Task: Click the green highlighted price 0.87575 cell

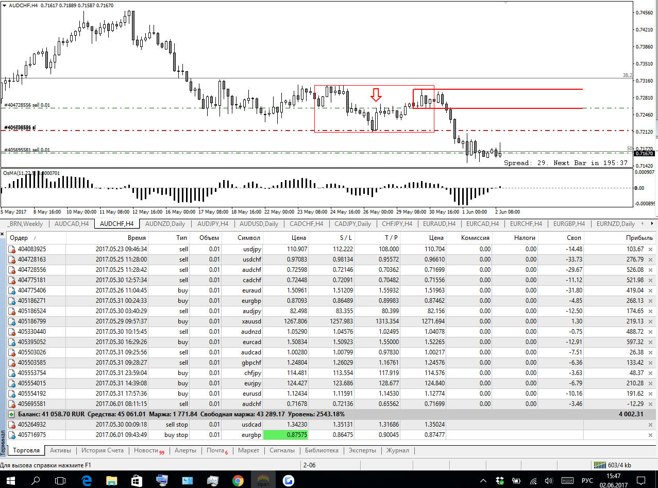Action: click(286, 435)
